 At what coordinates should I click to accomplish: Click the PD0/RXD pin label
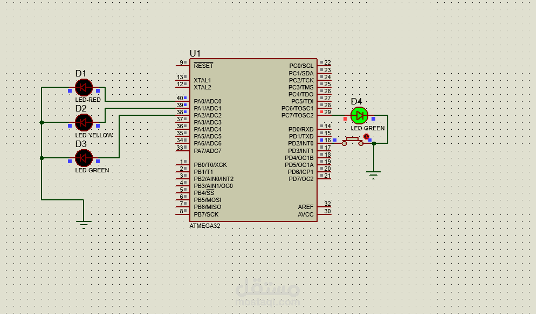pos(301,129)
